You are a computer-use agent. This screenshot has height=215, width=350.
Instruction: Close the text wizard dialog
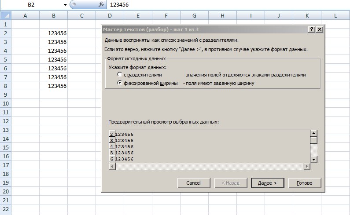[x=320, y=29]
